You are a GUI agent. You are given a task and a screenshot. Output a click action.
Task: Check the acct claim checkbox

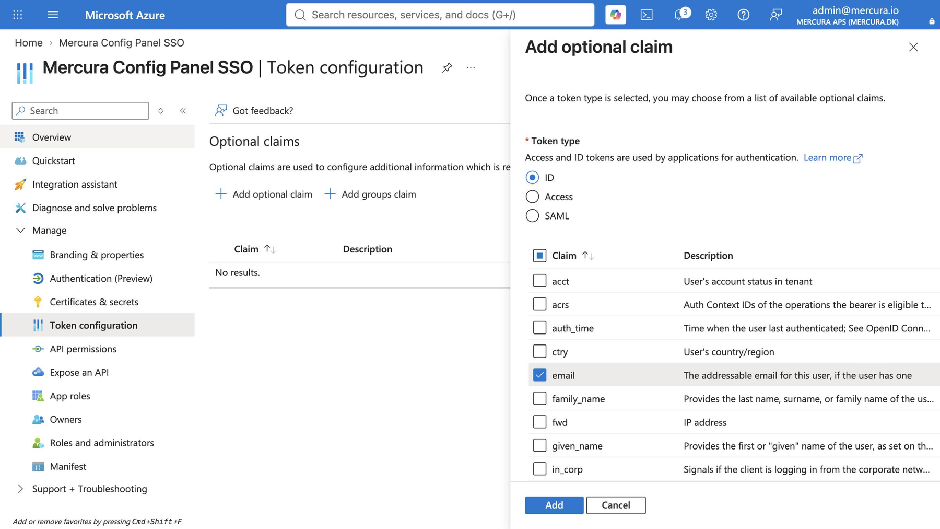539,281
